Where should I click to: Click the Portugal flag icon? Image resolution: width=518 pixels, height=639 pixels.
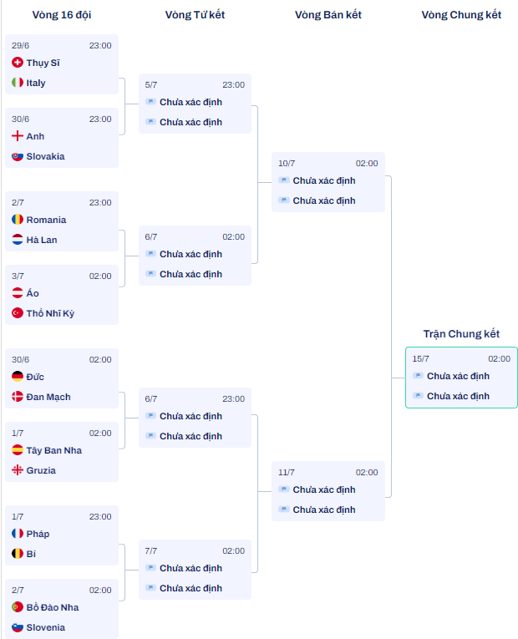coord(17,606)
